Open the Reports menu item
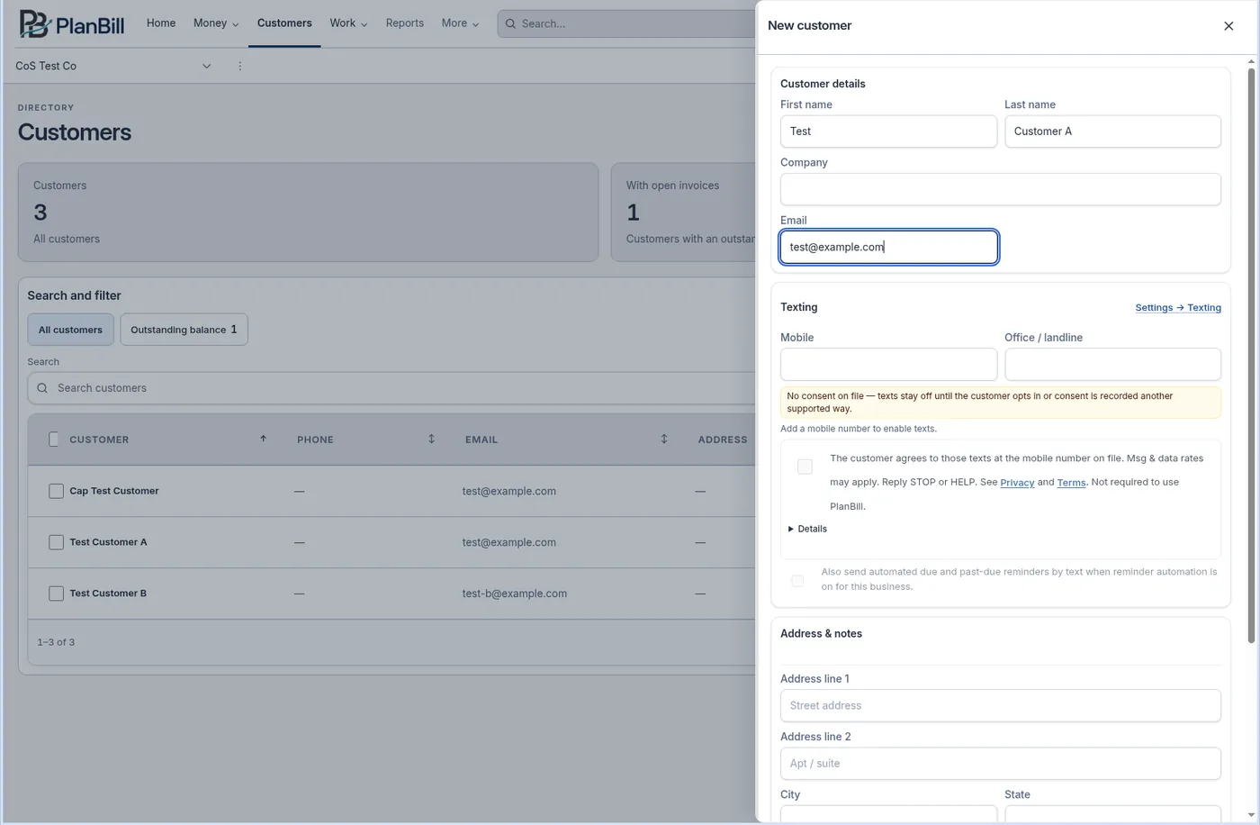Image resolution: width=1260 pixels, height=825 pixels. (405, 23)
